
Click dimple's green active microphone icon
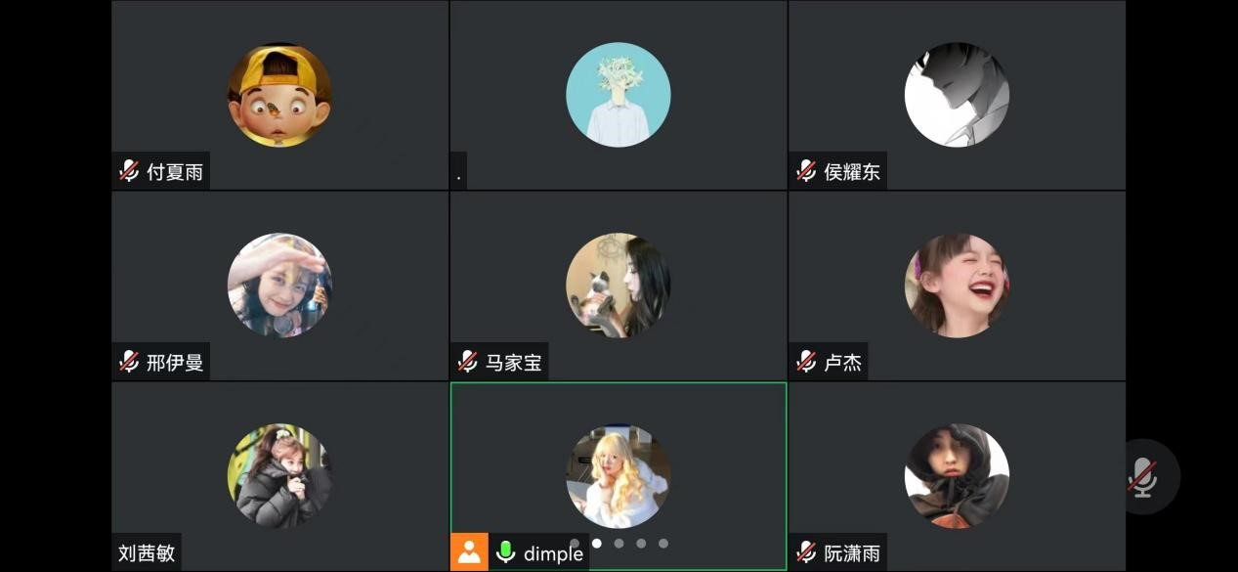coord(505,552)
